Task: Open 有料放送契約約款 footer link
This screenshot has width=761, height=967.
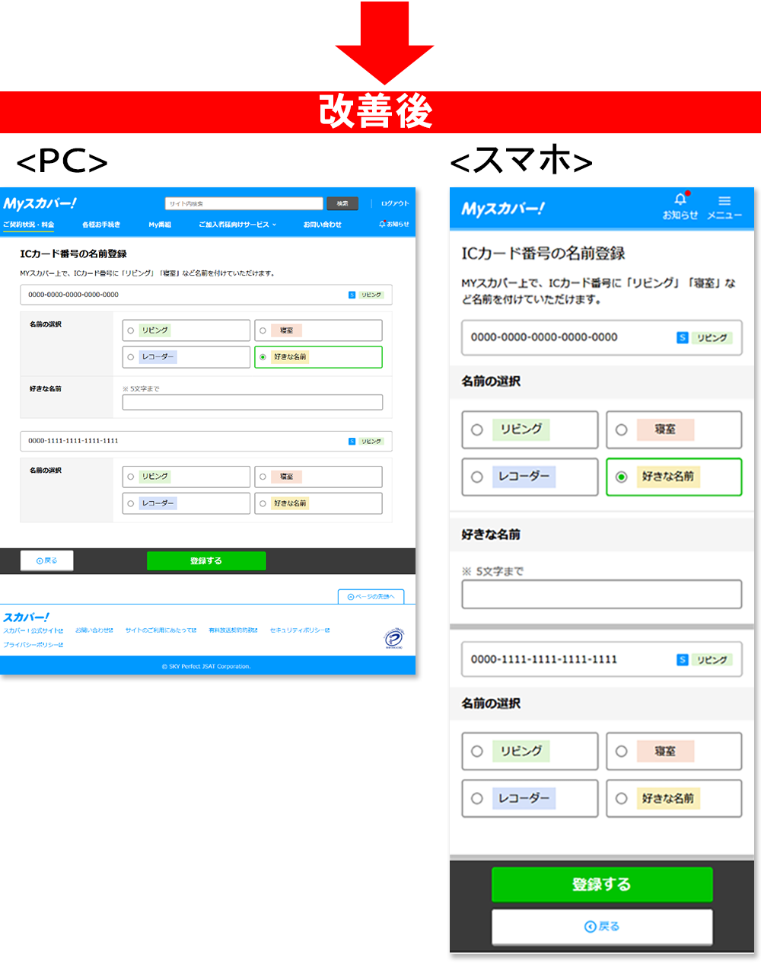Action: point(234,630)
